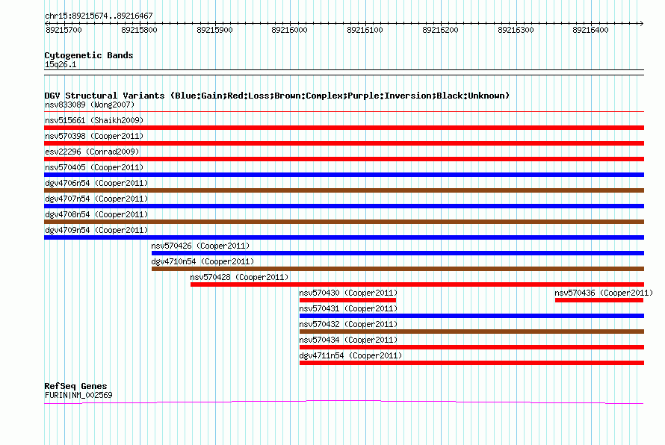665x445 pixels.
Task: Click the nsv570398 (Cooper2011) label
Action: (94, 136)
